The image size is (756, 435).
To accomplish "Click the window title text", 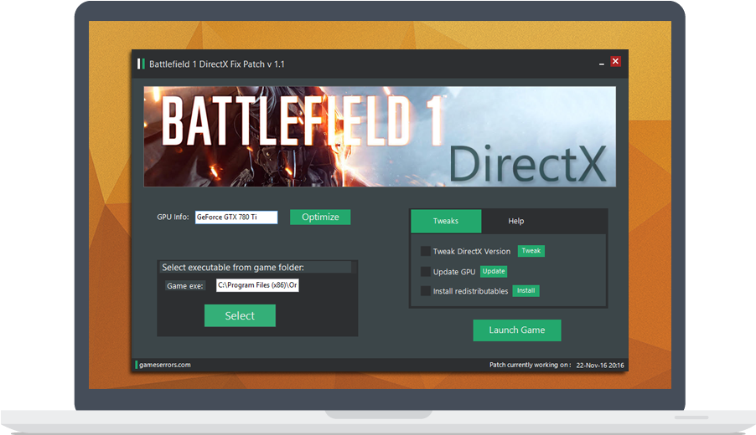I will (217, 64).
